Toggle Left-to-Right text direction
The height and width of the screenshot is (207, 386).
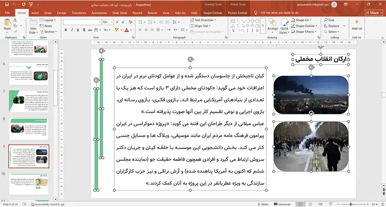point(169,30)
